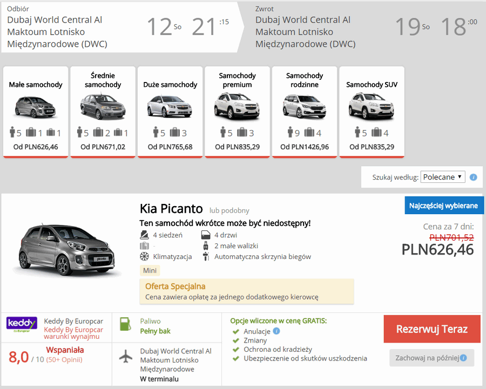Select the Samochody SUV category tab
Image resolution: width=486 pixels, height=389 pixels.
click(372, 112)
